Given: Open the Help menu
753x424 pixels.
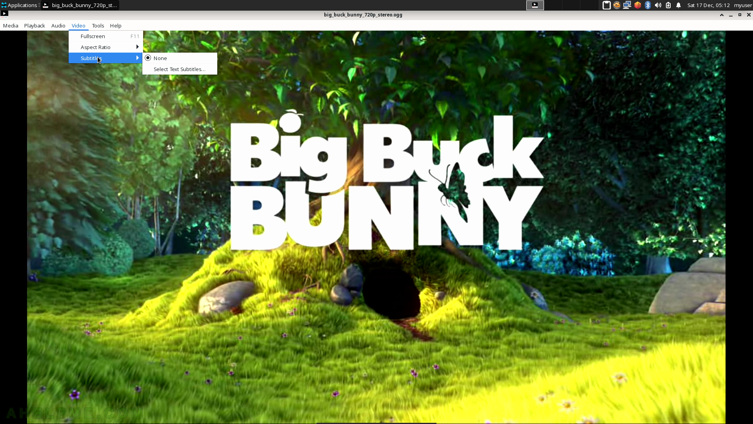Looking at the screenshot, I should point(116,26).
